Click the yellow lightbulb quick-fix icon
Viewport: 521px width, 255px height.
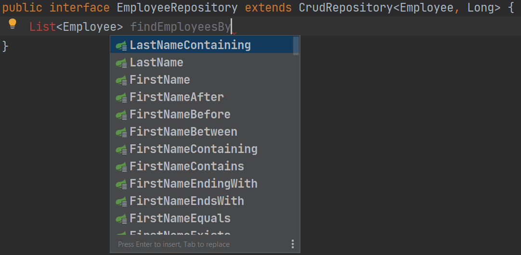tap(13, 24)
